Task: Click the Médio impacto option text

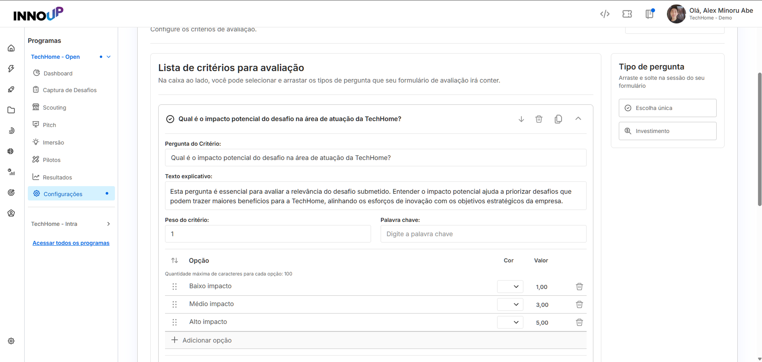Action: click(212, 304)
